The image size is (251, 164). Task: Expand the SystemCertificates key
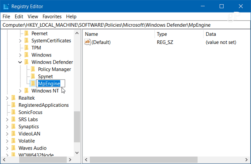point(20,41)
